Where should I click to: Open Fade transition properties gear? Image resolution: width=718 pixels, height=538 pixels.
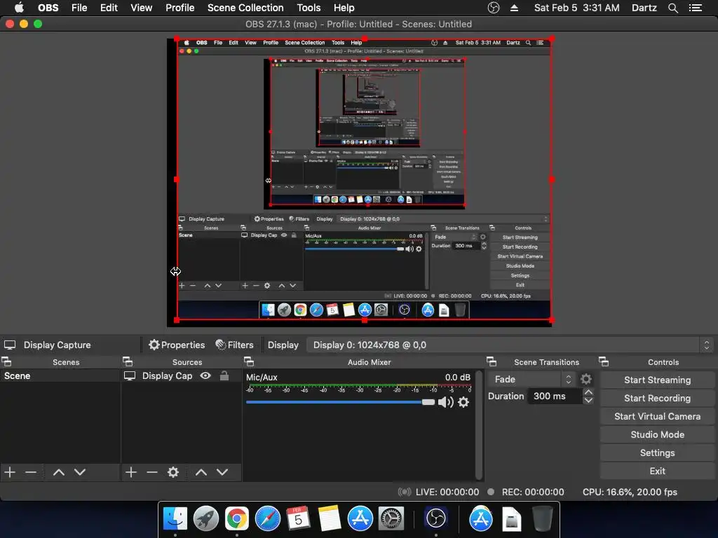585,379
